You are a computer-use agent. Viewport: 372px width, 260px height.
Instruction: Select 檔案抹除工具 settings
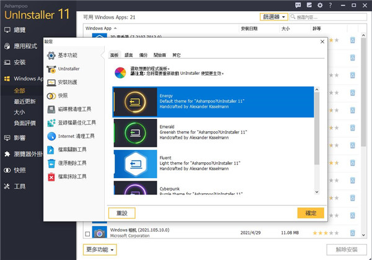[67, 176]
